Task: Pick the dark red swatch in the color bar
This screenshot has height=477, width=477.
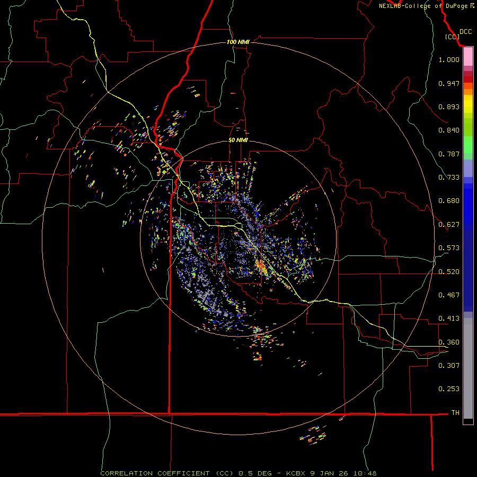Action: click(x=468, y=79)
